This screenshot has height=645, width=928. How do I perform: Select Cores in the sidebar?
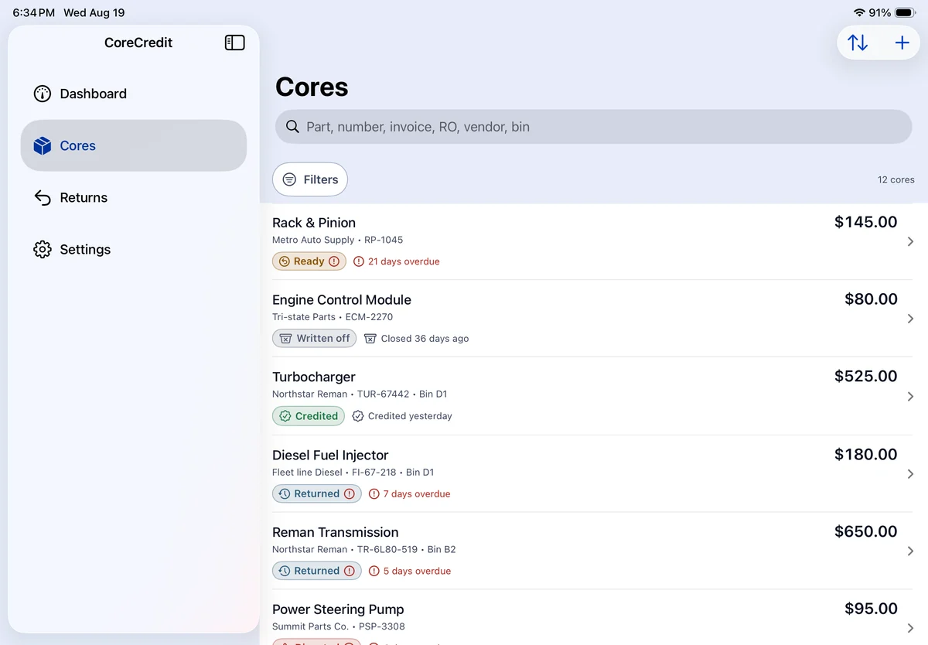tap(134, 145)
